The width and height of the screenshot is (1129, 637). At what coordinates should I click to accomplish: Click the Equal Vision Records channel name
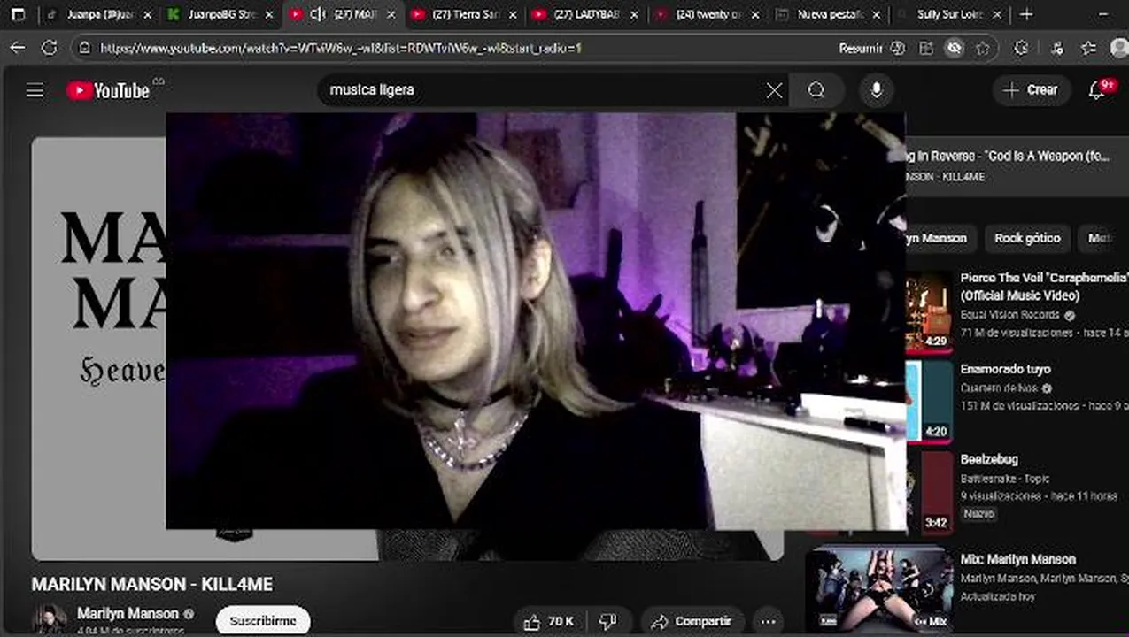(x=1010, y=315)
